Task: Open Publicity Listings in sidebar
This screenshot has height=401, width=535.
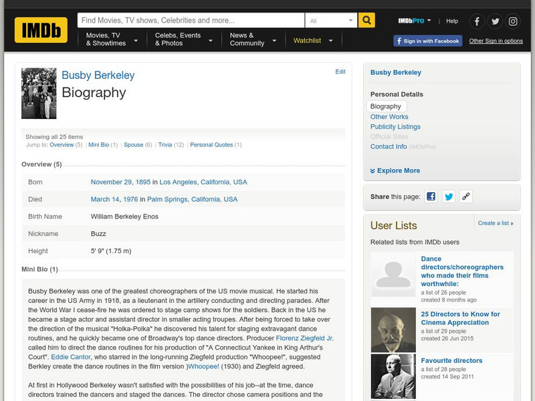Action: click(x=395, y=126)
